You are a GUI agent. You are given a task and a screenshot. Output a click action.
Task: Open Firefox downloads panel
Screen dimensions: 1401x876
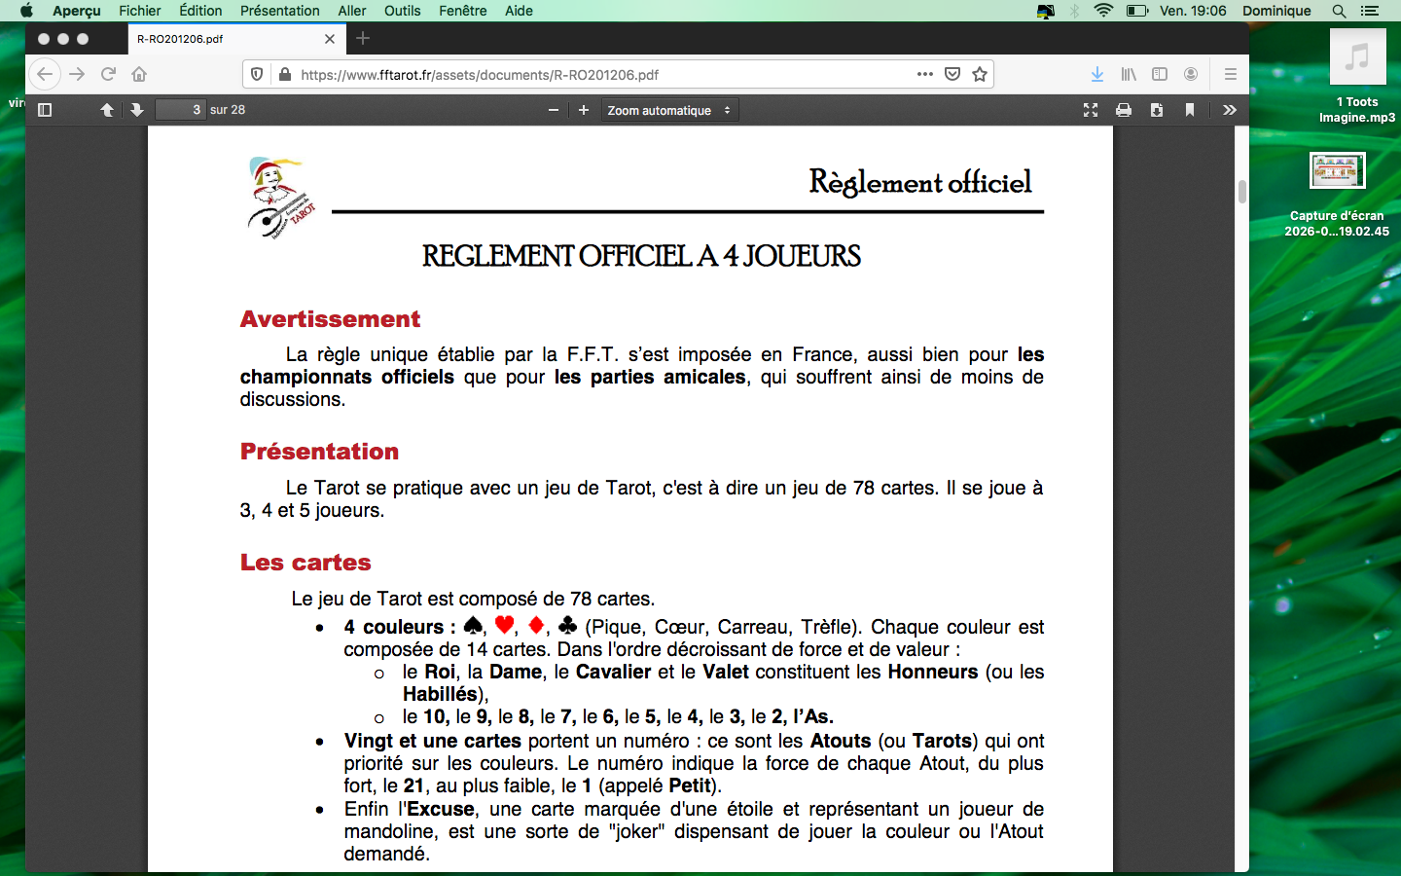[x=1097, y=74]
